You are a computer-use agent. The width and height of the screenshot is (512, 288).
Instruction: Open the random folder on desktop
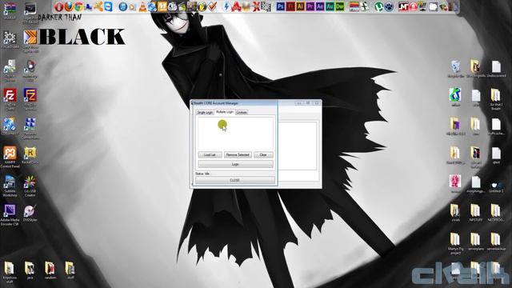click(50, 270)
